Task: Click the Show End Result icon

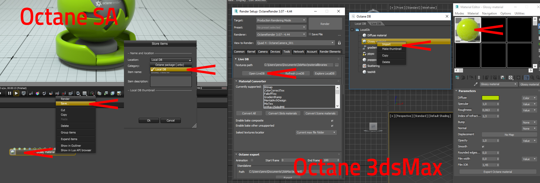Action: [527, 78]
